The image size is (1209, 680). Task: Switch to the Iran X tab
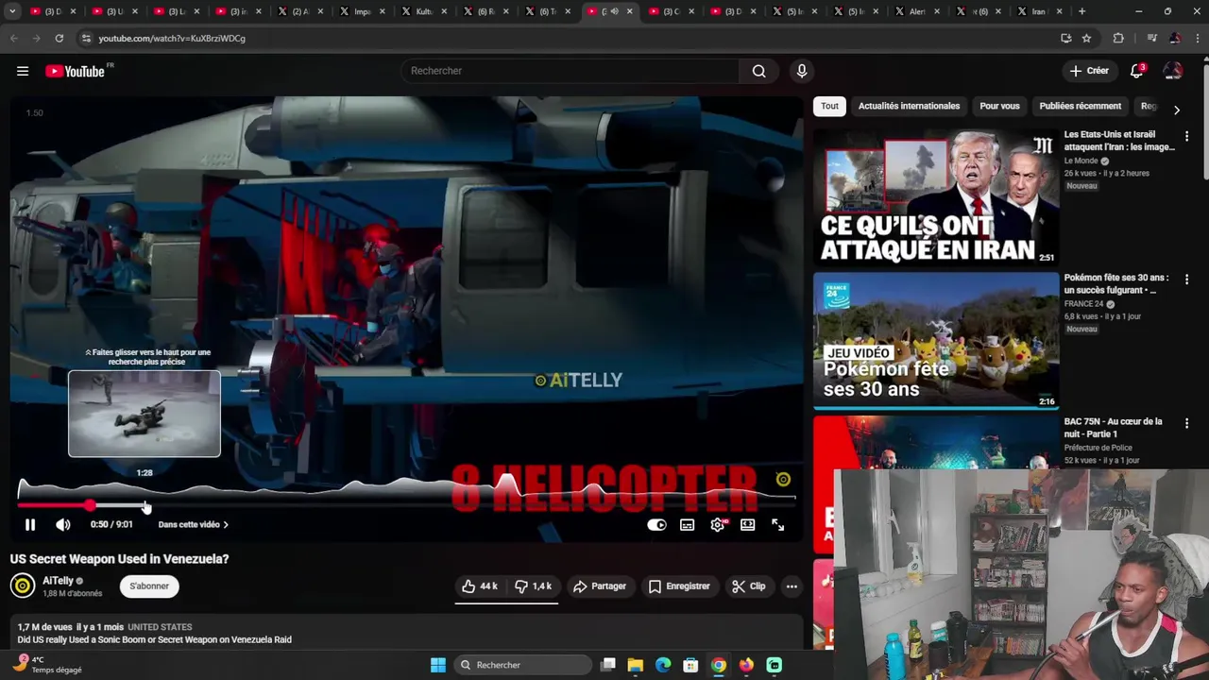coord(1039,11)
